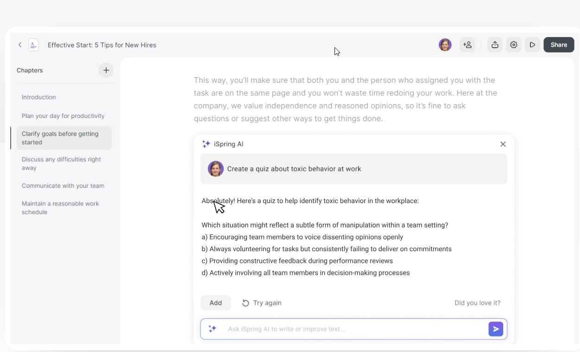
Task: Regenerate the quiz with Try again
Action: [x=262, y=303]
